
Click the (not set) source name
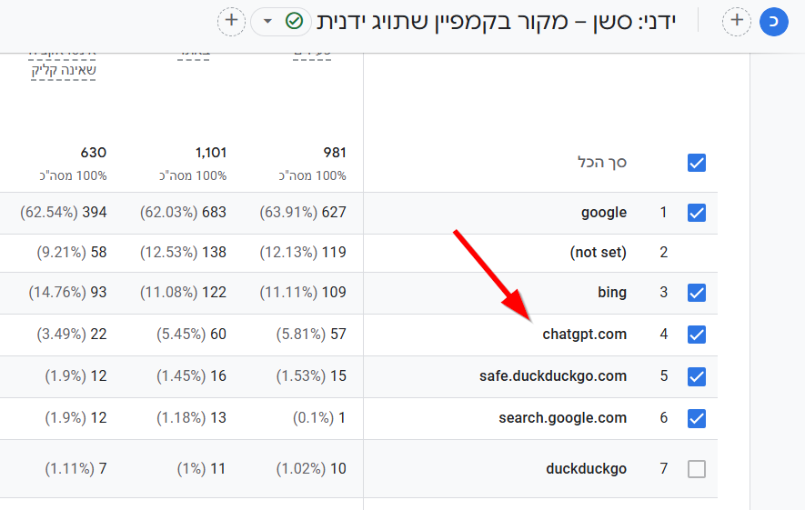[598, 253]
